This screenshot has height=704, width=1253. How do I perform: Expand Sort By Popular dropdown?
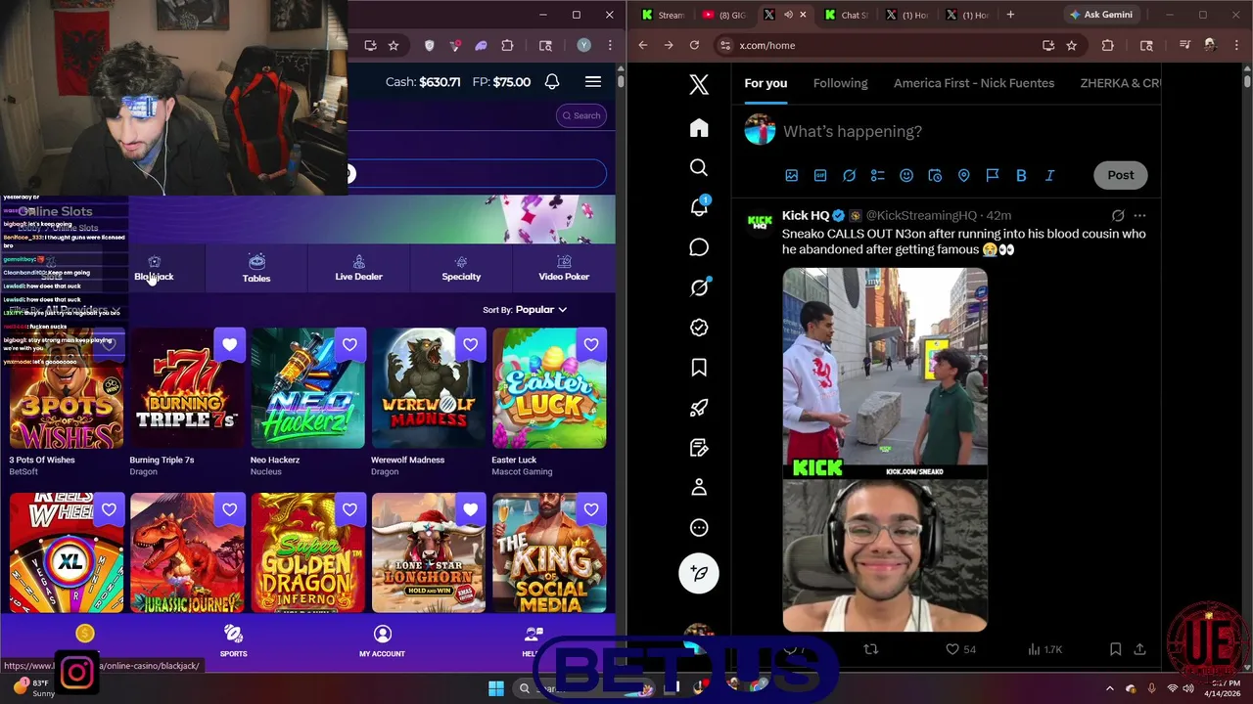(x=525, y=310)
